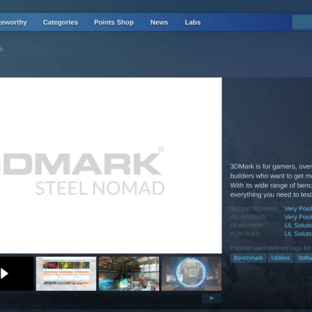Open the All Reviews Very Positive link
The width and height of the screenshot is (312, 312).
[x=298, y=217]
